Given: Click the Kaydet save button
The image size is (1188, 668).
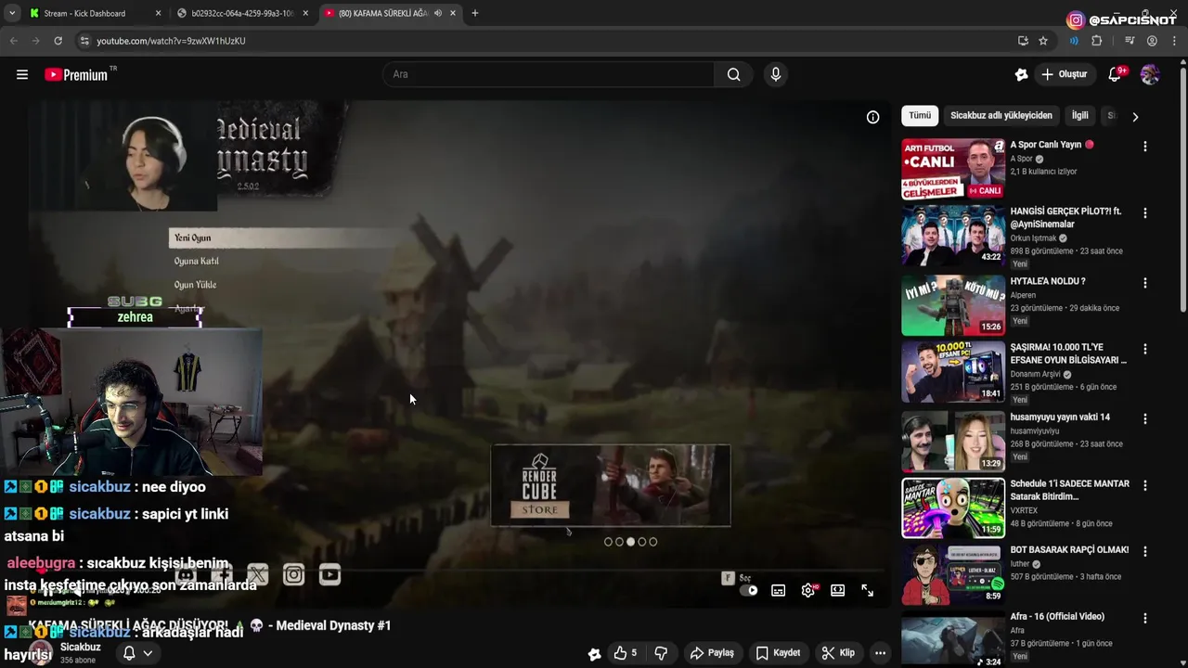Looking at the screenshot, I should (x=778, y=653).
